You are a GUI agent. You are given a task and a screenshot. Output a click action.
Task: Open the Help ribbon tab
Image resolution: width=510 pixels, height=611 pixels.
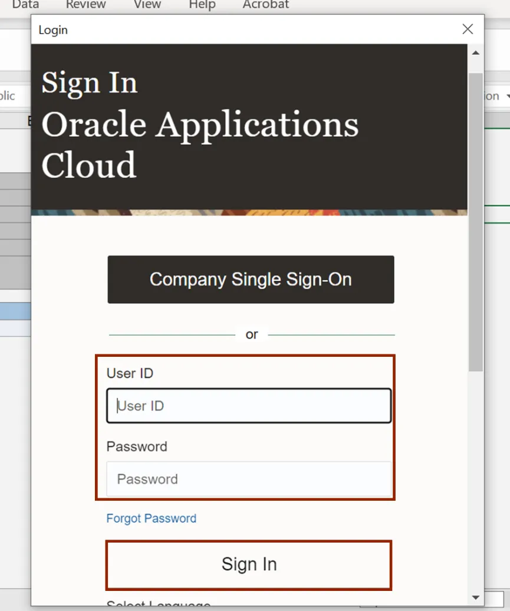[x=202, y=4]
